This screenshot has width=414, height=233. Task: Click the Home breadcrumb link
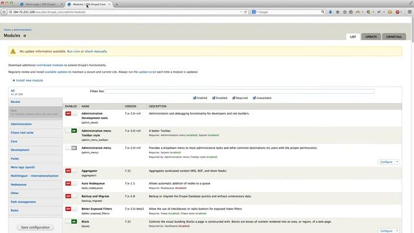[x=7, y=30]
